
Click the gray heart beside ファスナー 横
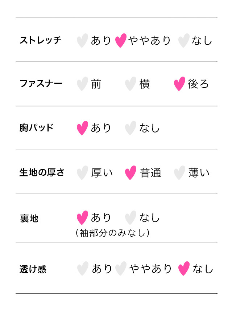tap(130, 84)
